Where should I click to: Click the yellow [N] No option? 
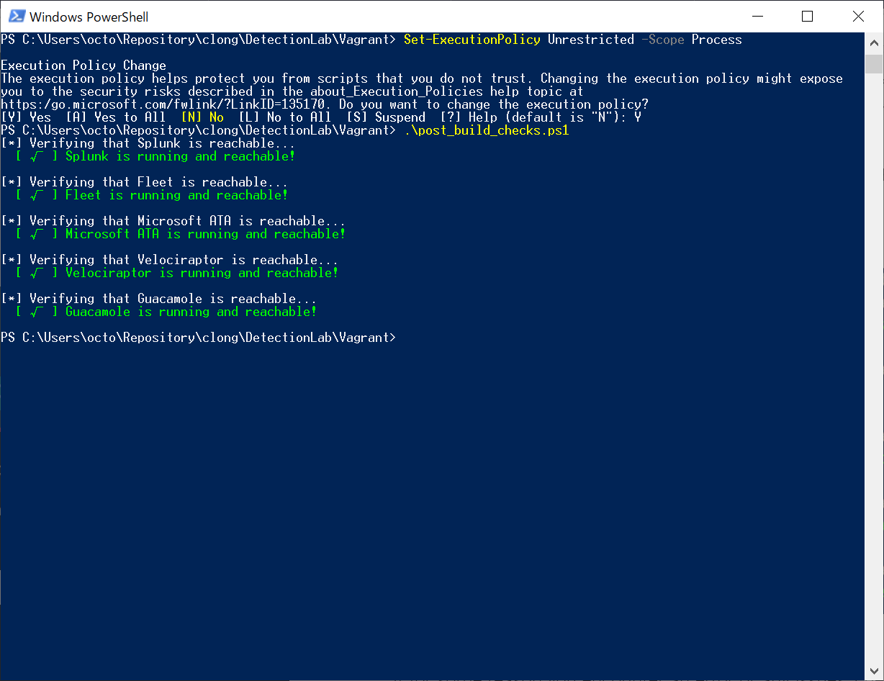pos(202,118)
